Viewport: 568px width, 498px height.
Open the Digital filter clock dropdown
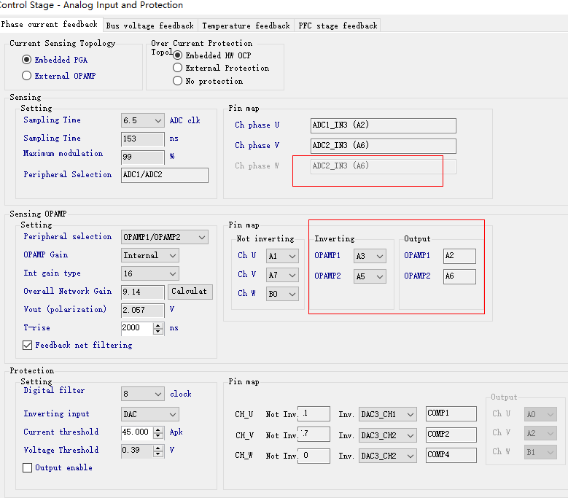click(143, 394)
